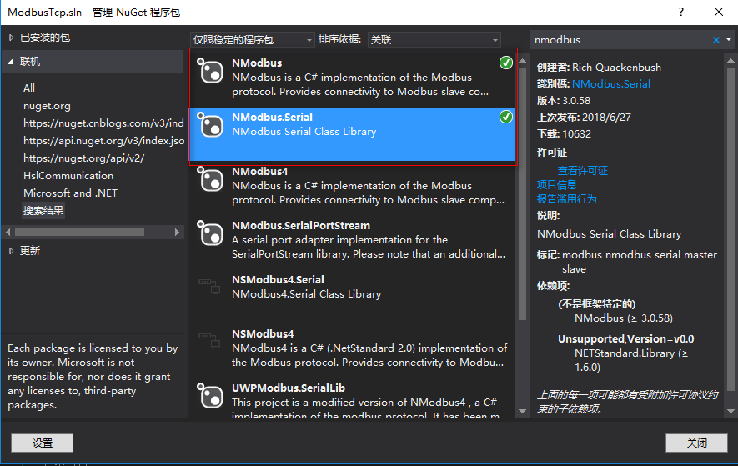Select the NModbus package title
The image size is (738, 466).
coord(257,63)
